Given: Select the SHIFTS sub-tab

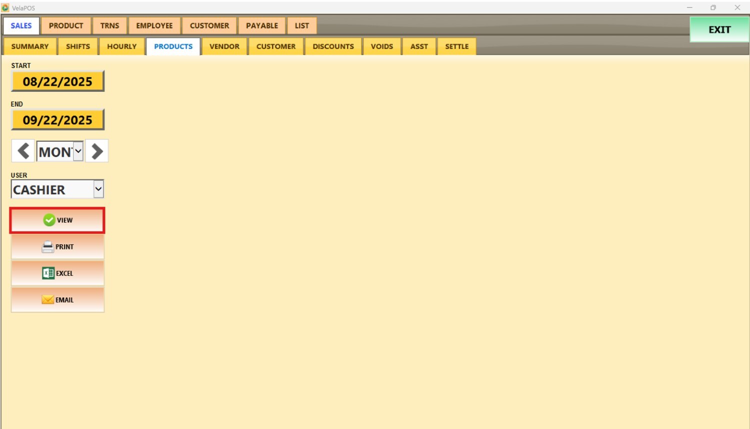Looking at the screenshot, I should click(x=78, y=46).
